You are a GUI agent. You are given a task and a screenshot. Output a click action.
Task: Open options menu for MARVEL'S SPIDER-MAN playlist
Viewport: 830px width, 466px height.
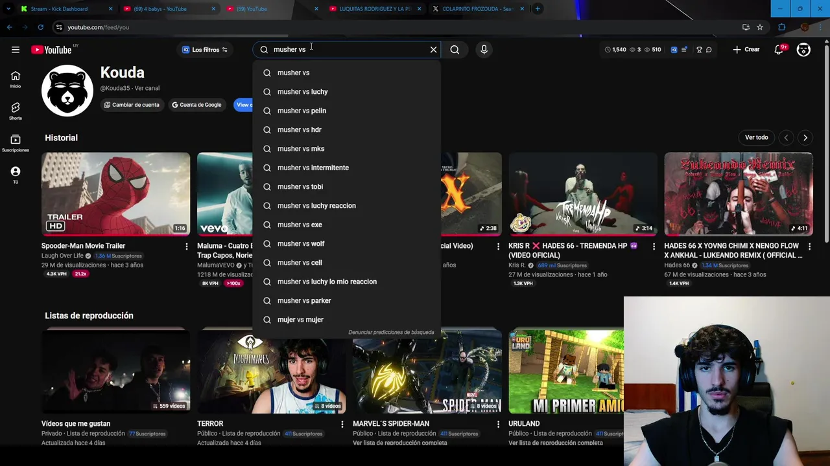point(498,425)
